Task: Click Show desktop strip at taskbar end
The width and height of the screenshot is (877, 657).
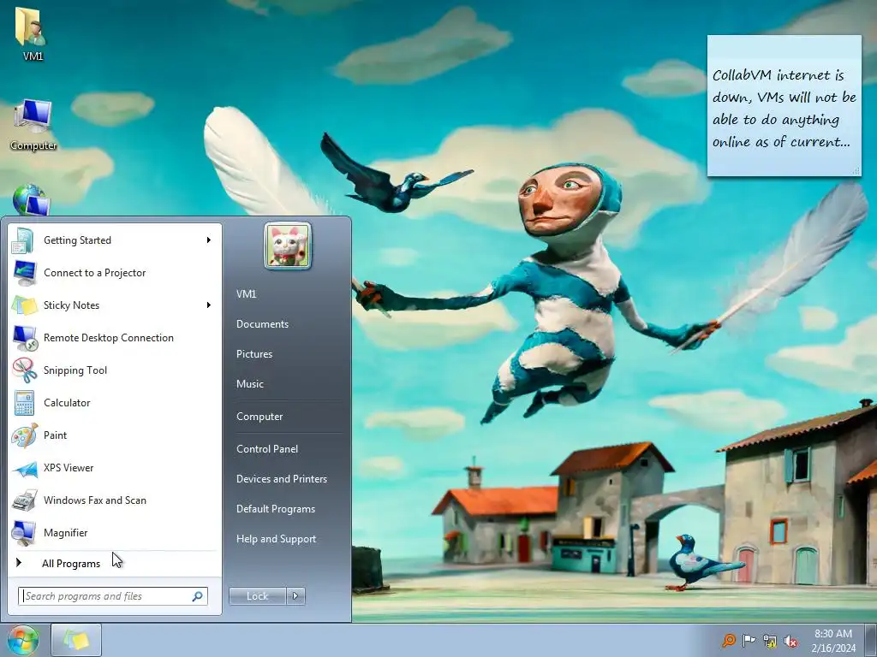Action: click(x=871, y=640)
